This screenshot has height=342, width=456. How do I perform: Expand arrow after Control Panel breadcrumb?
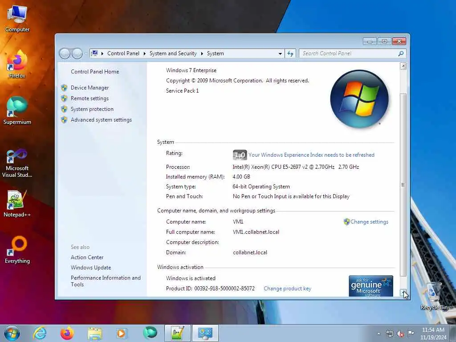[145, 53]
